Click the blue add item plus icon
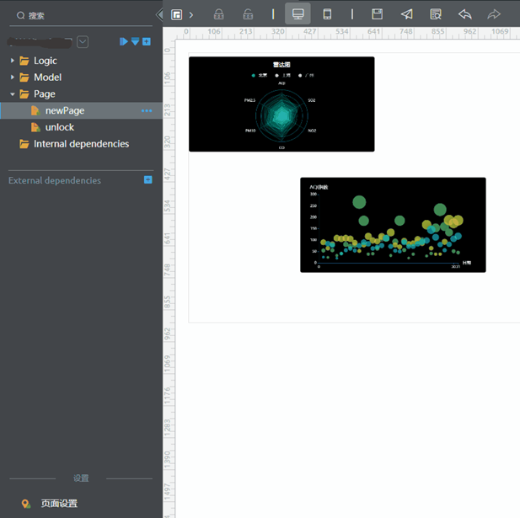The height and width of the screenshot is (518, 520). 147,41
